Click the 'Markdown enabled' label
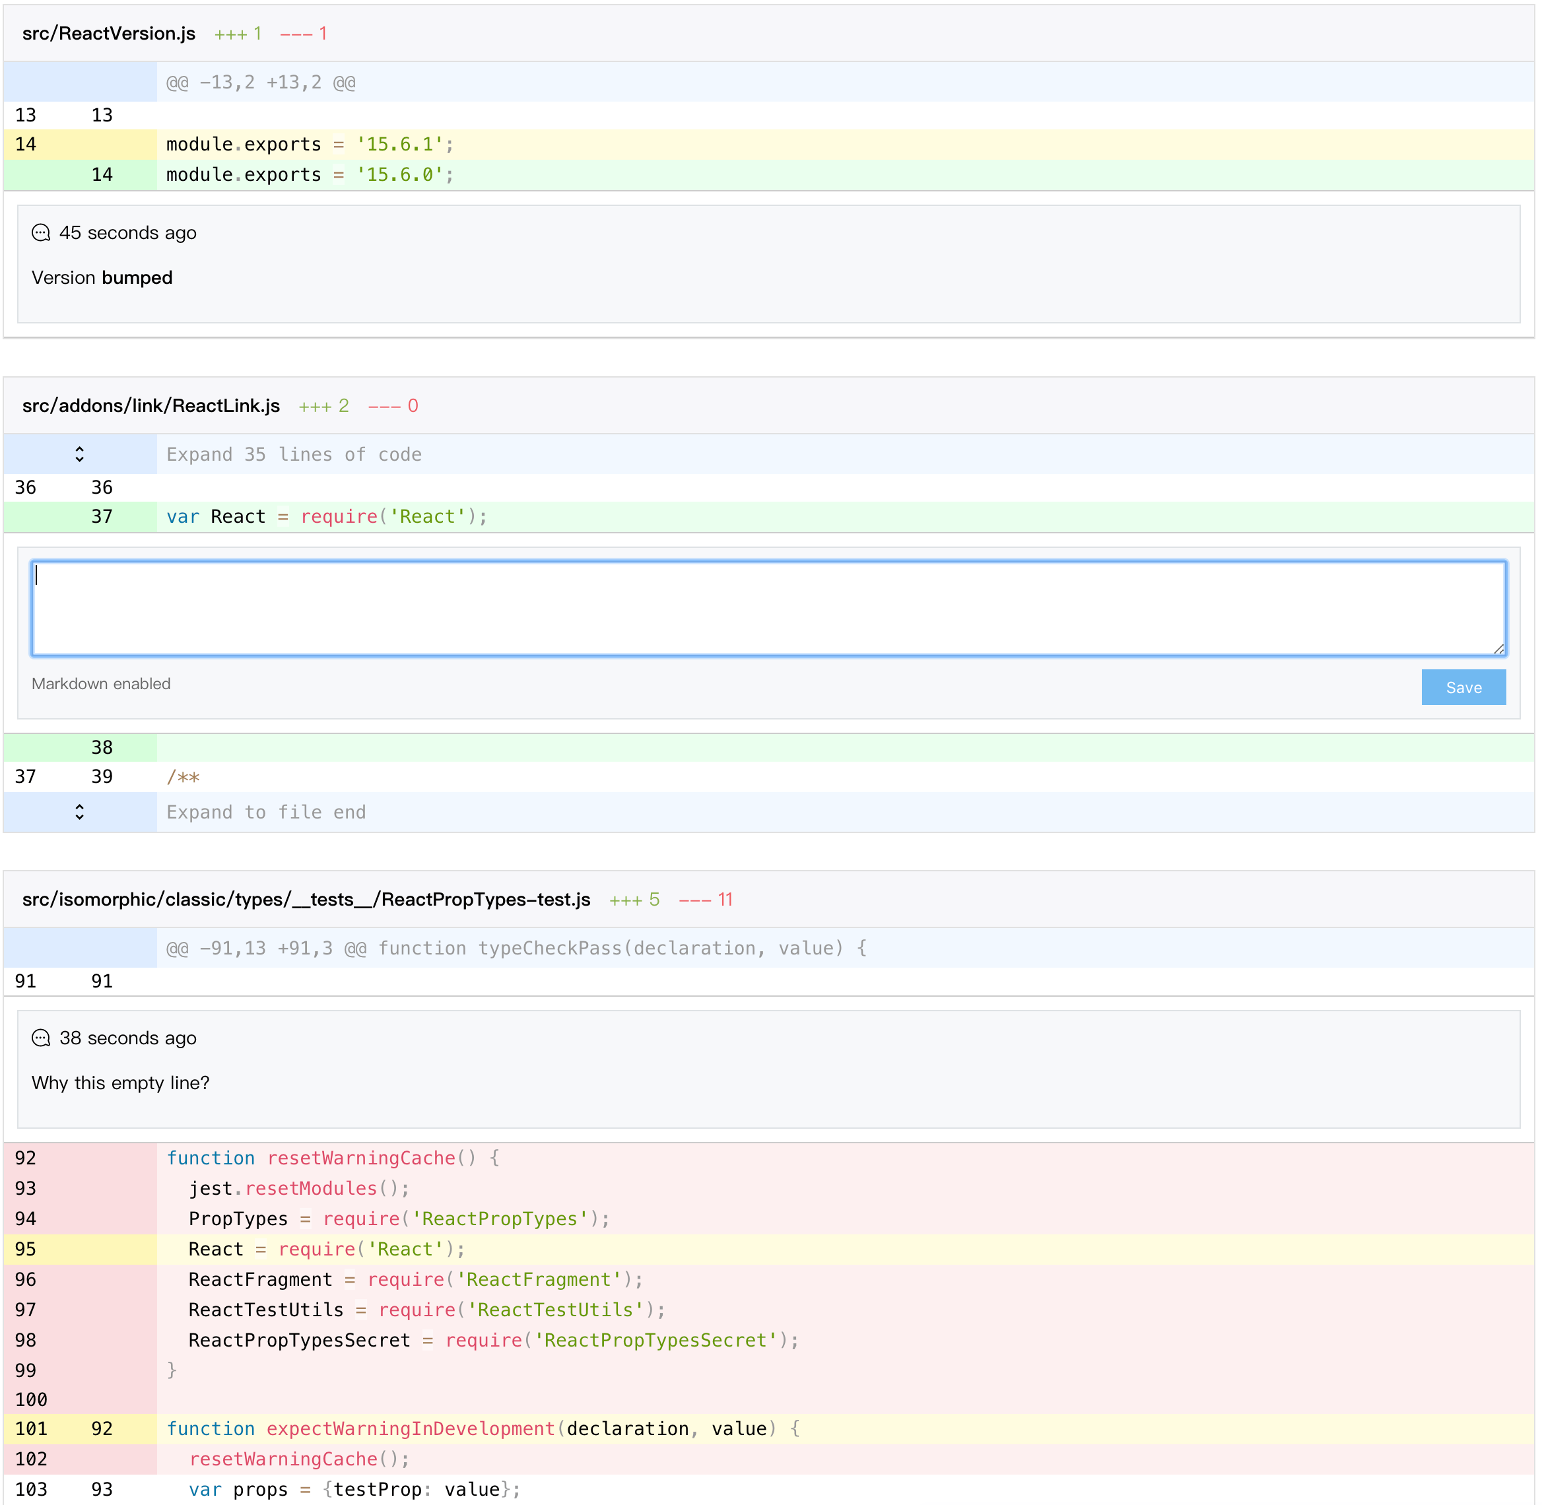 [x=101, y=684]
